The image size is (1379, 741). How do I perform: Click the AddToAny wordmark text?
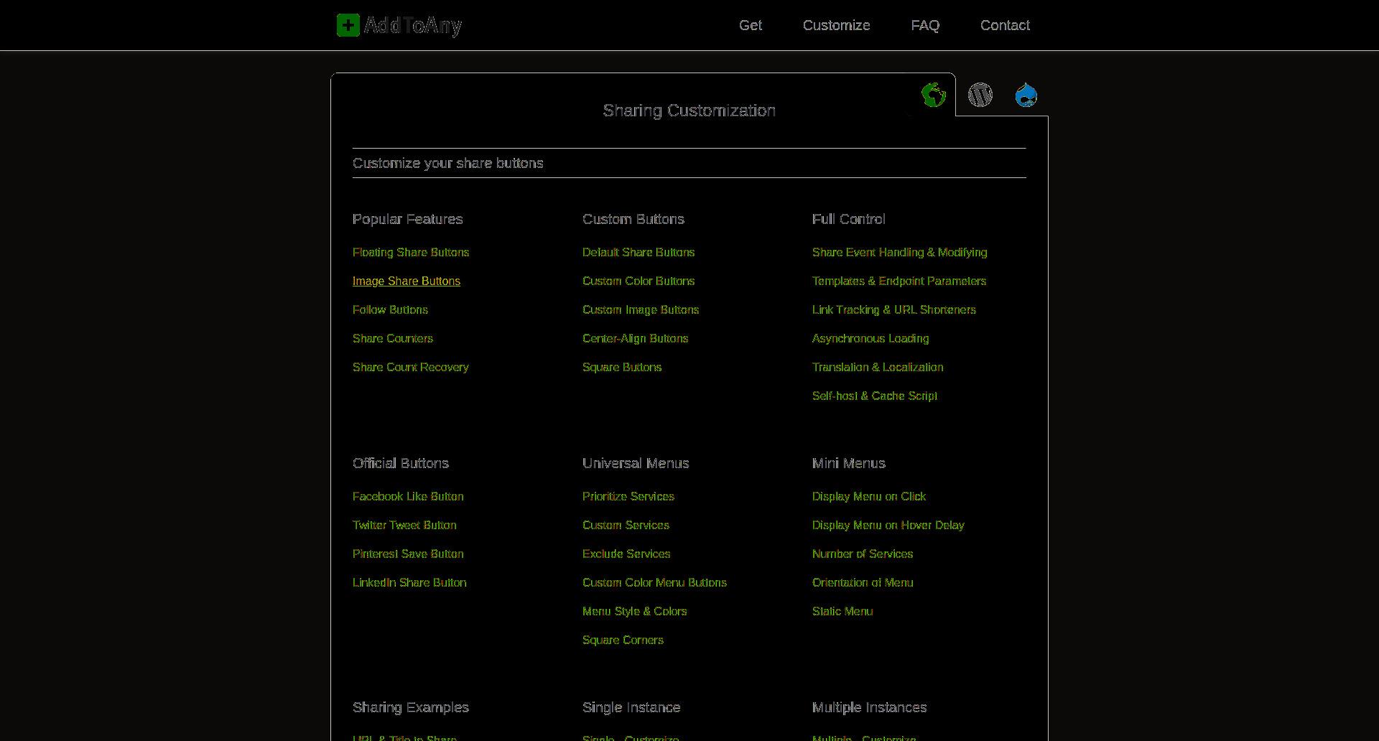(x=413, y=26)
